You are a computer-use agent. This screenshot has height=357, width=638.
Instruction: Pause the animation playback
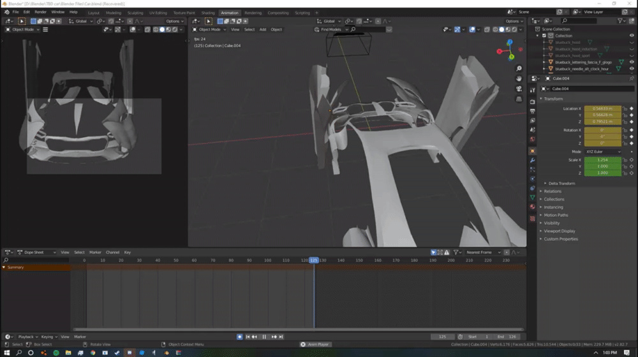coord(264,337)
